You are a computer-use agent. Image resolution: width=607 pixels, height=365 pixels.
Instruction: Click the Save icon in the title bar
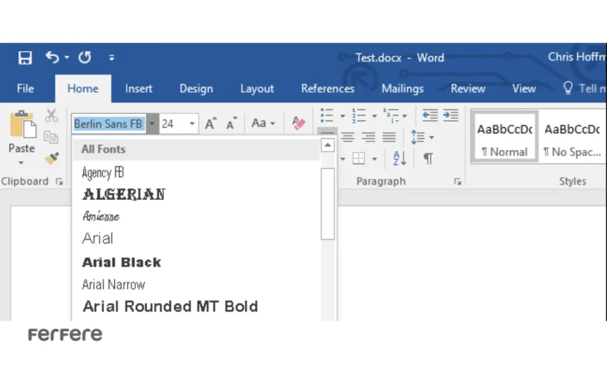tap(25, 57)
